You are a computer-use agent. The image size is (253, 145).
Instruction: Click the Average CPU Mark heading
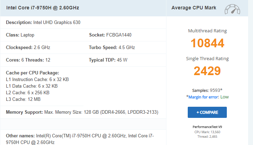coord(194,8)
